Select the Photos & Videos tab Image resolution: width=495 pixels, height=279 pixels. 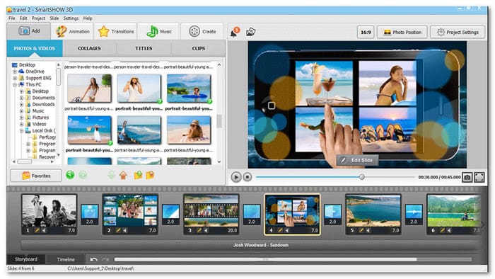[35, 48]
